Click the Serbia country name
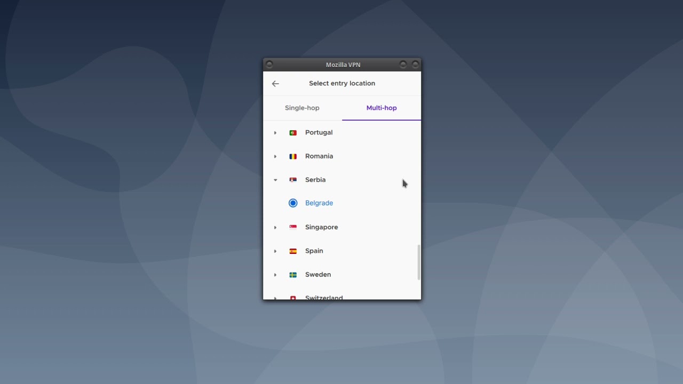The width and height of the screenshot is (683, 384). pyautogui.click(x=315, y=180)
